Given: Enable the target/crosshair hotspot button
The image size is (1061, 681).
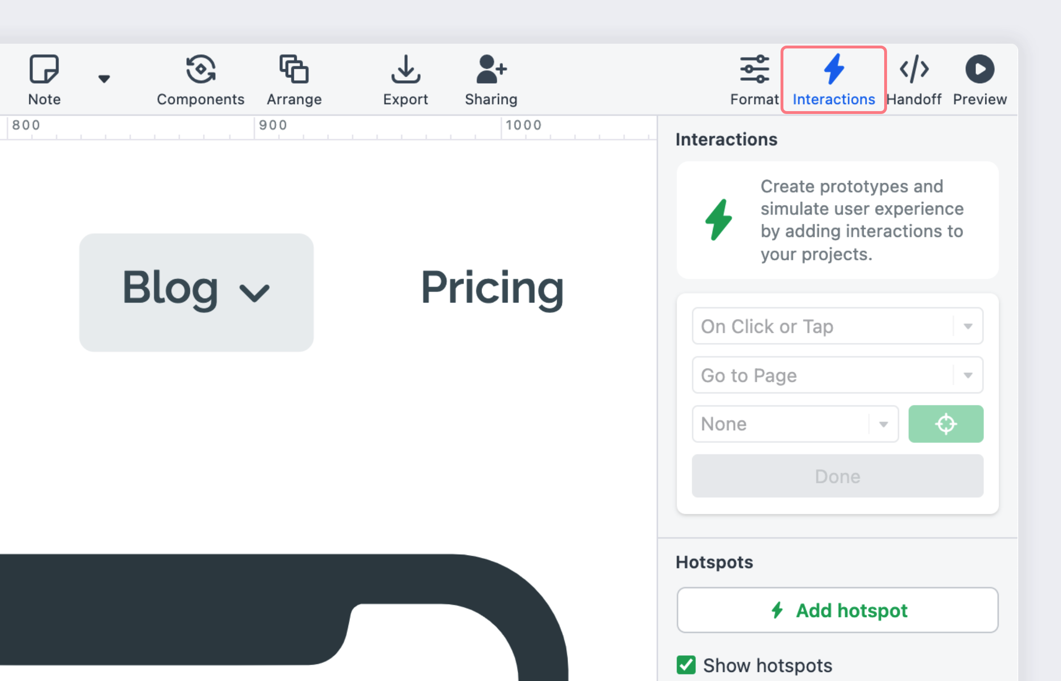Looking at the screenshot, I should pyautogui.click(x=947, y=424).
